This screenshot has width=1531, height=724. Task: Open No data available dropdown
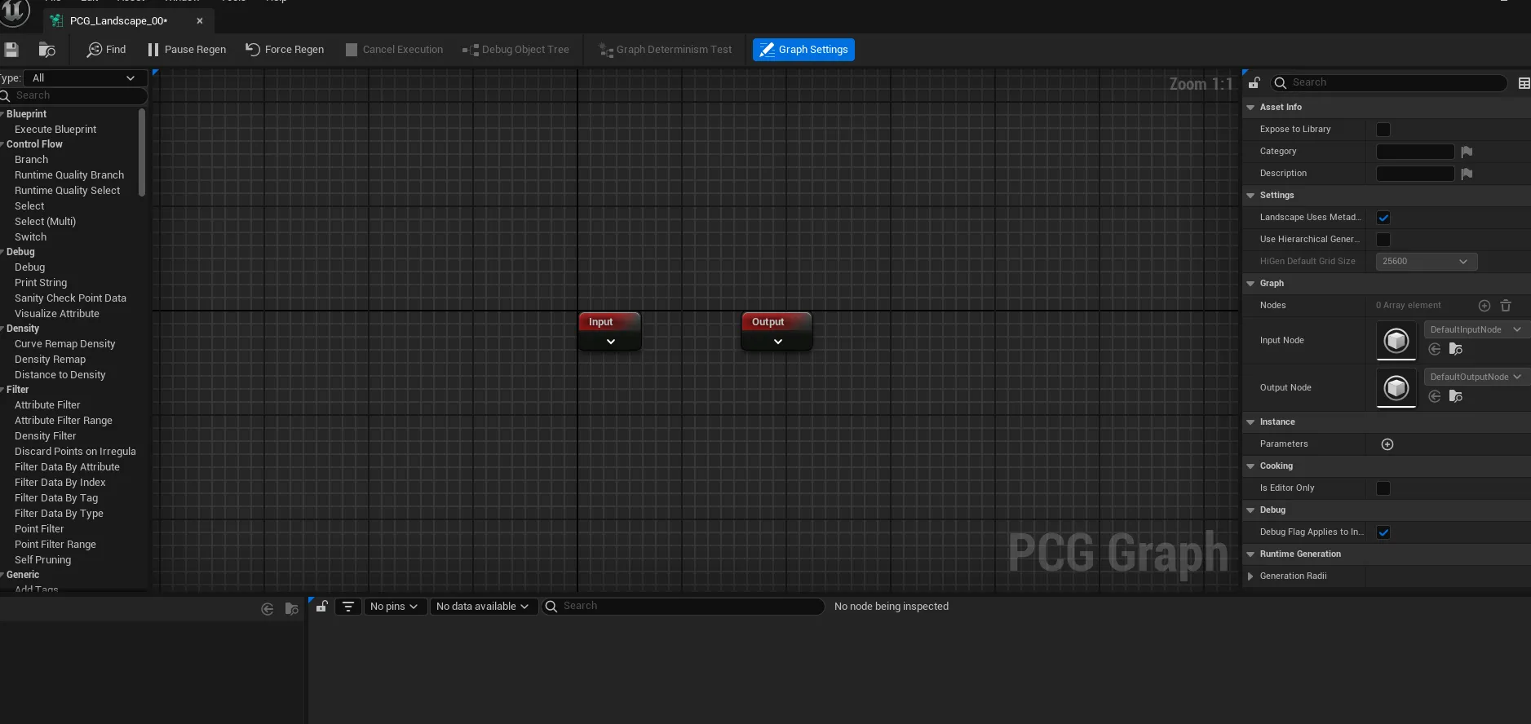coord(483,607)
